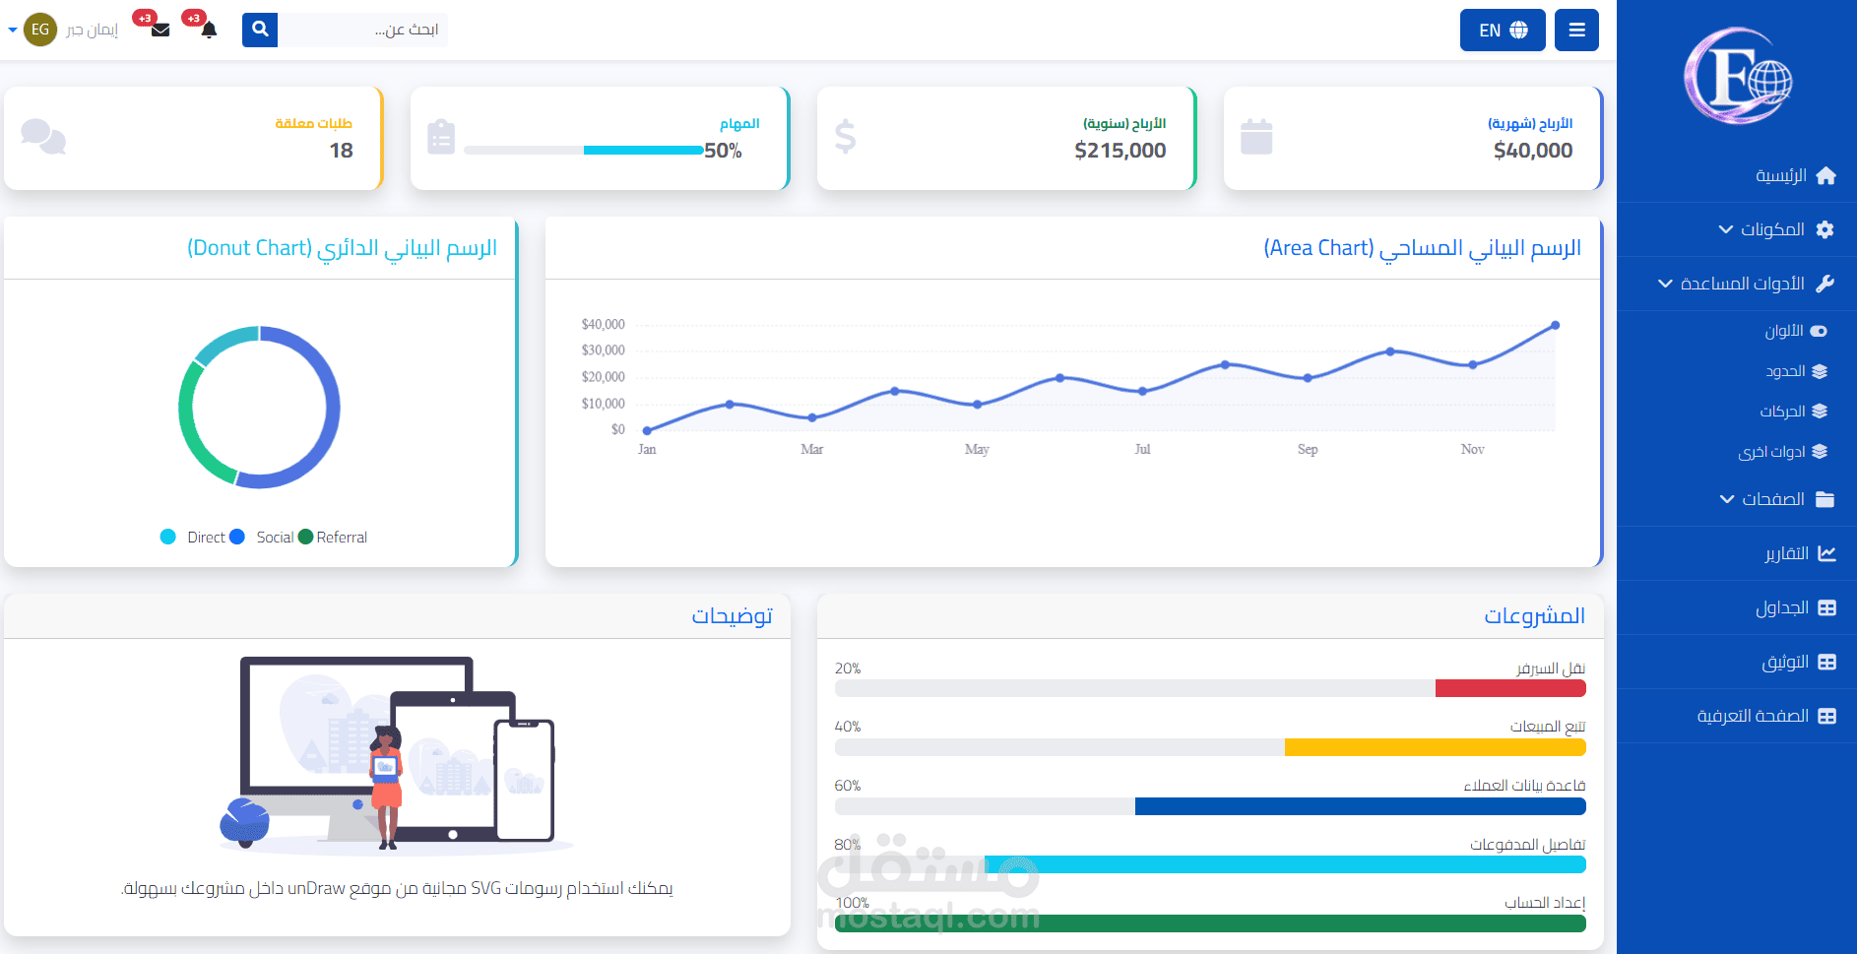1857x954 pixels.
Task: Click the wrench icon for الأدوات المساعدة
Action: click(1825, 284)
